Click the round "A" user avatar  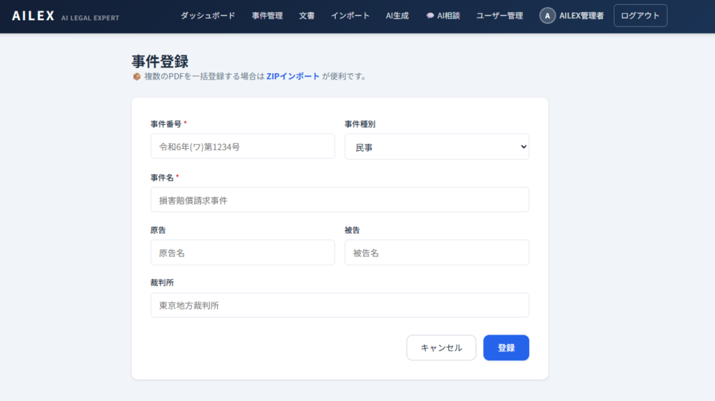point(547,15)
